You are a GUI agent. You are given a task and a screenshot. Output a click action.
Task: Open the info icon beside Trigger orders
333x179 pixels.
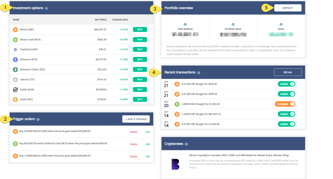click(38, 119)
